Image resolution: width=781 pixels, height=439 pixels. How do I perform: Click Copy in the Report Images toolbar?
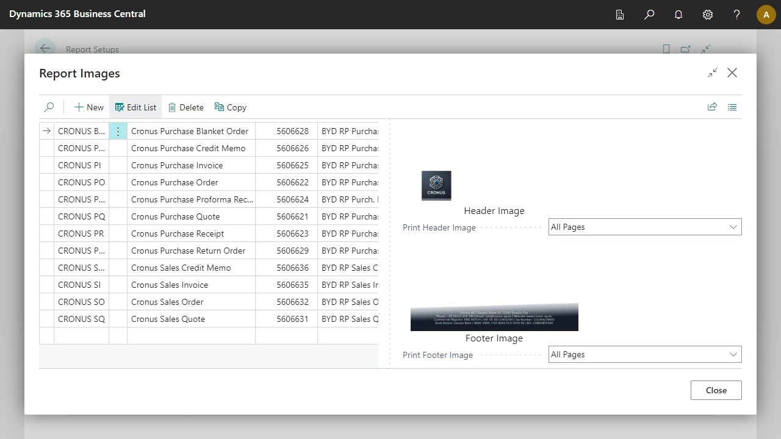(230, 107)
